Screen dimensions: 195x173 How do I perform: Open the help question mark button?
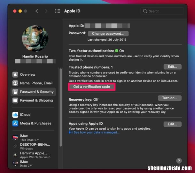179,161
